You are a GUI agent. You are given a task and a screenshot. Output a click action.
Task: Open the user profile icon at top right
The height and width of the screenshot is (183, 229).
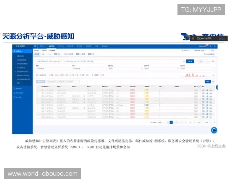click(214, 46)
